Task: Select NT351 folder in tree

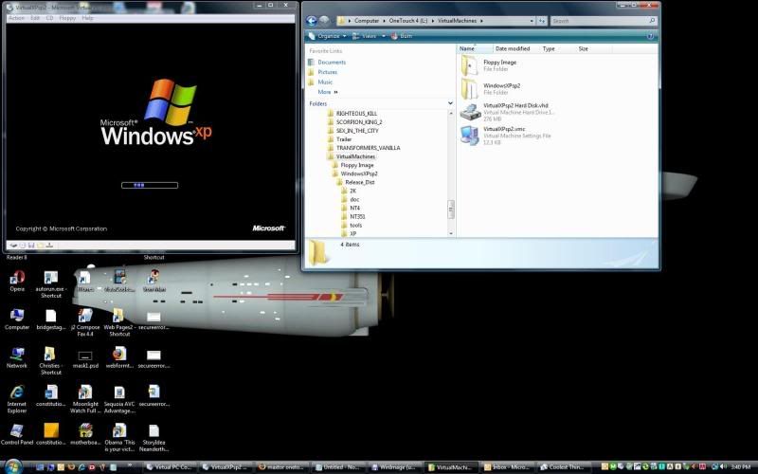Action: (x=357, y=217)
